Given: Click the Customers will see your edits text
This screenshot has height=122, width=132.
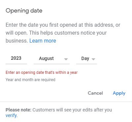Looking at the screenshot, I should 72,110.
